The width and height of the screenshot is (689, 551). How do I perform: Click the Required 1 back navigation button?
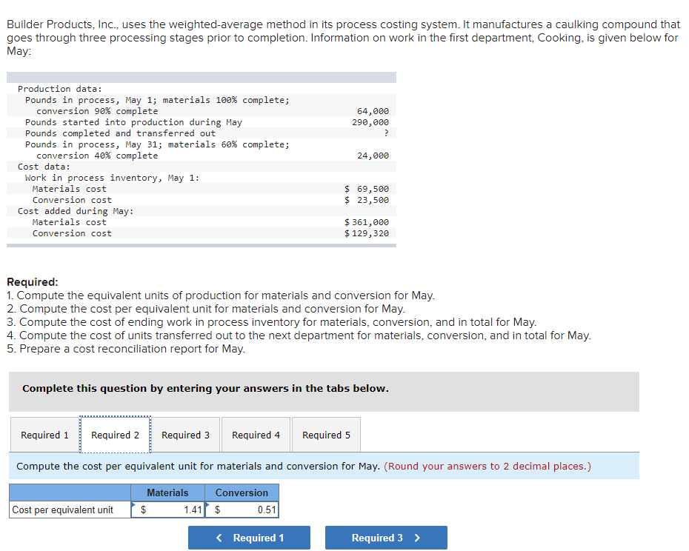249,538
